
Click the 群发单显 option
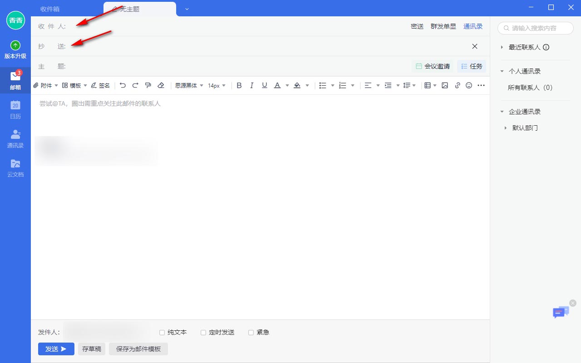click(443, 26)
